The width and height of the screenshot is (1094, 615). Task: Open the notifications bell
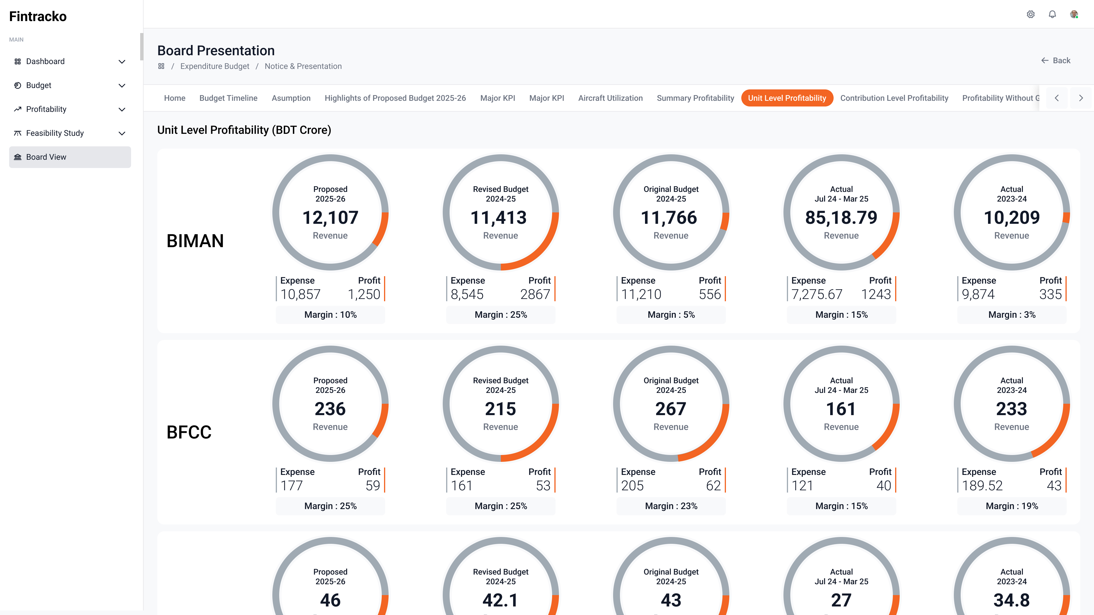click(1052, 15)
